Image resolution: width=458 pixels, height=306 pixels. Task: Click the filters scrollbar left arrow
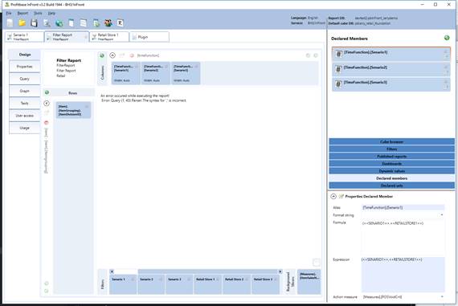click(112, 271)
